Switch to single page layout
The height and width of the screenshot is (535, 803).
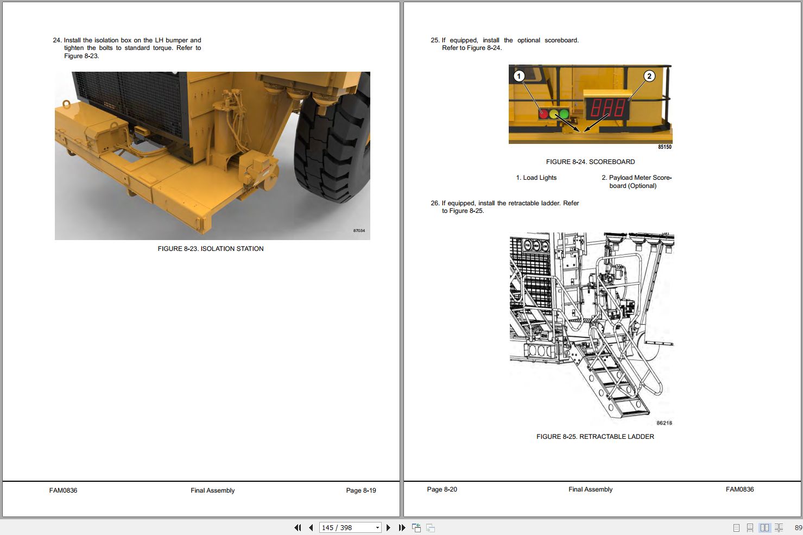736,527
